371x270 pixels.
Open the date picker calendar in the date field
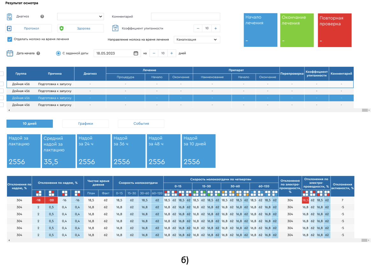136,53
